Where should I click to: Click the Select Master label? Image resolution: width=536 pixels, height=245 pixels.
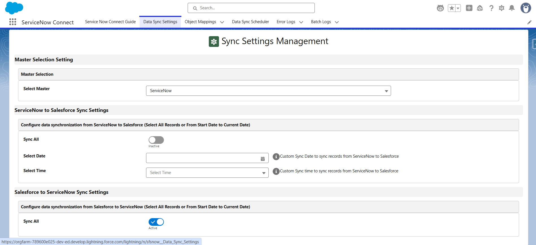[x=36, y=89]
